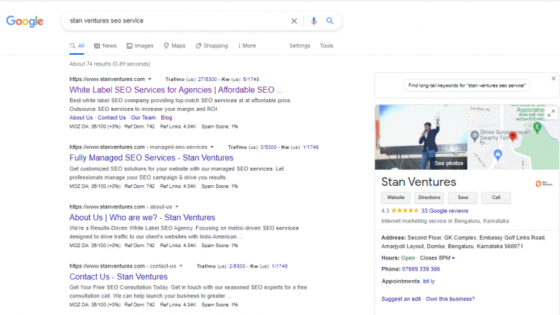
Task: Click keyword value 5/1748 in first result
Action: [251, 79]
